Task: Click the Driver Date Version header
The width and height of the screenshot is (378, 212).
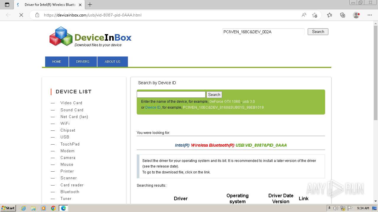Action: (x=281, y=198)
